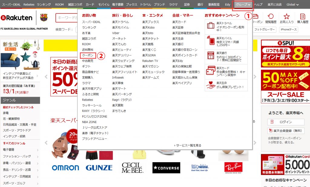Click the favorites star (お気に入り) icon
Viewport: 310px width, 187px height.
click(x=287, y=16)
